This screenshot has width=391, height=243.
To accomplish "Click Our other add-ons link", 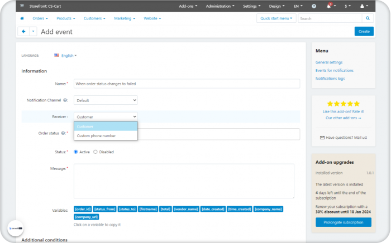I will 344,118.
